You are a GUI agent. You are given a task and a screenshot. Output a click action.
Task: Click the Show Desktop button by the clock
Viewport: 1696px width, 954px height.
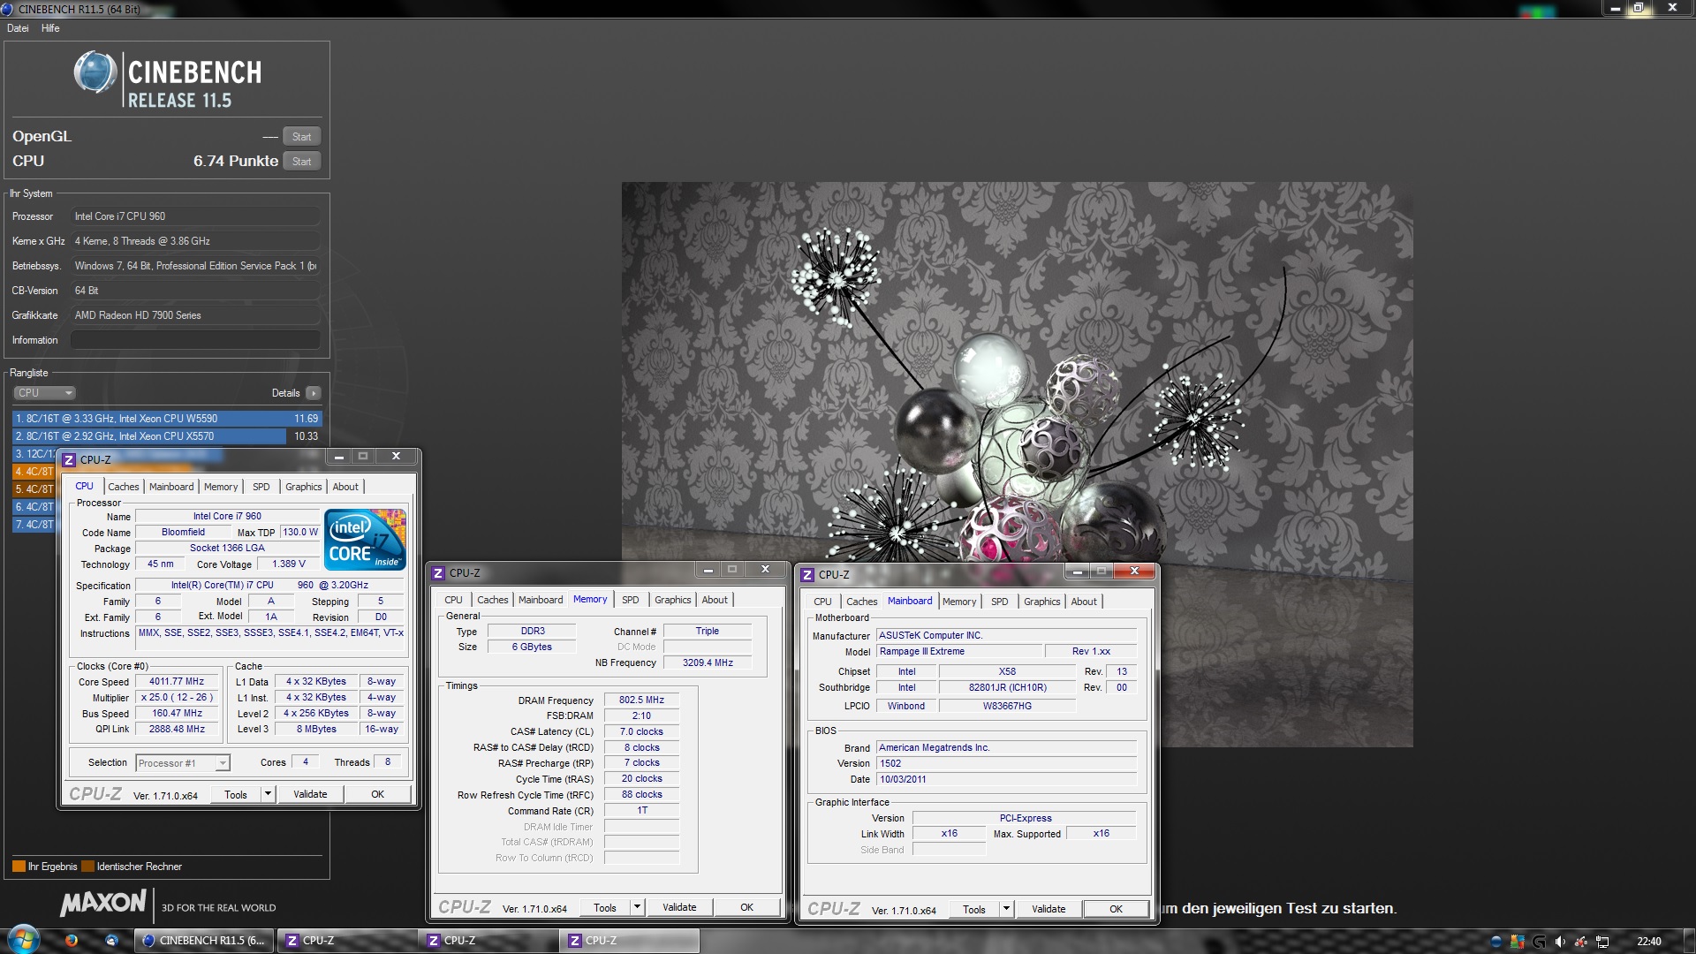1689,941
